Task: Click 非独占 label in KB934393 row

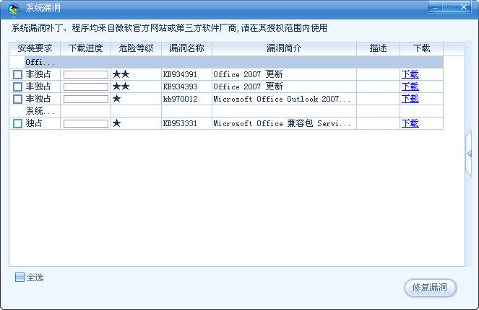Action: 38,87
